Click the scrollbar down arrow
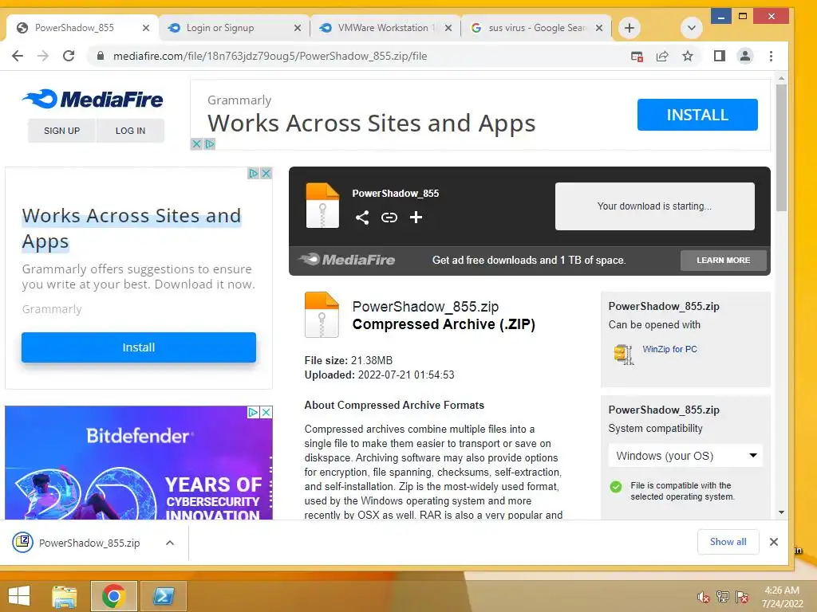817x612 pixels. tap(781, 512)
